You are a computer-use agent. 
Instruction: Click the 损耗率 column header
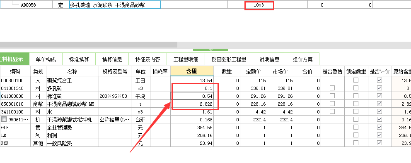tap(160, 71)
